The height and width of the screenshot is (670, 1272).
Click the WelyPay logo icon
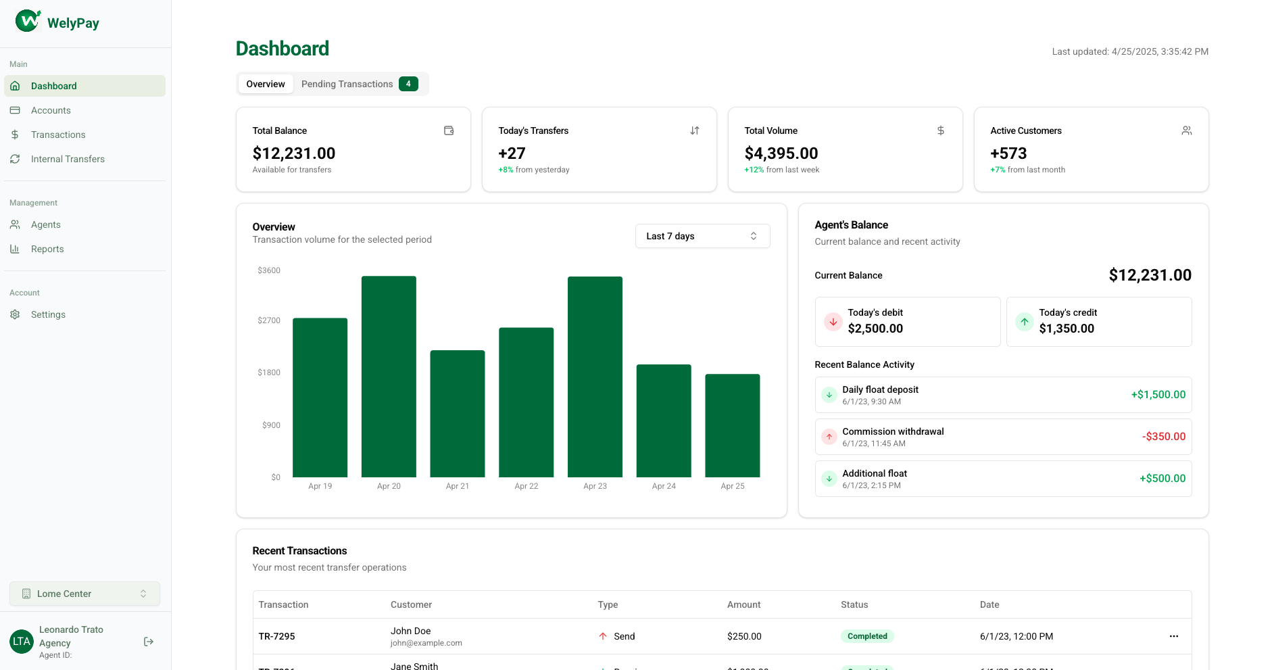(28, 21)
